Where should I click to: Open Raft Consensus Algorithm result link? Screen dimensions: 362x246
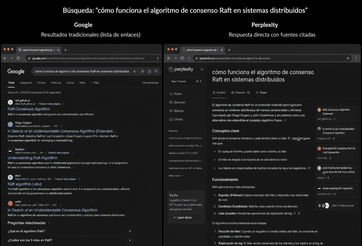[29, 109]
